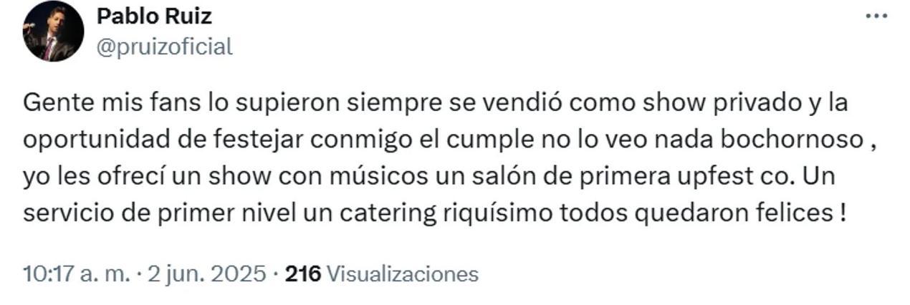910x305 pixels.
Task: Open the three-dot more options menu
Action: point(876,16)
